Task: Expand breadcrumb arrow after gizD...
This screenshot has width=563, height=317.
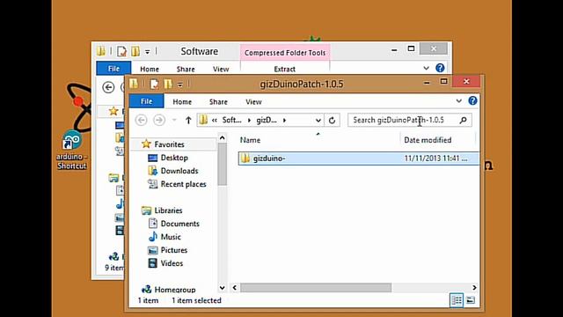Action: click(x=284, y=121)
